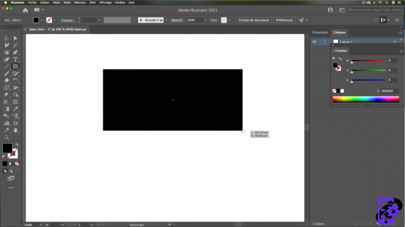Enable Draw Normal mode
405x227 pixels.
(x=5, y=171)
